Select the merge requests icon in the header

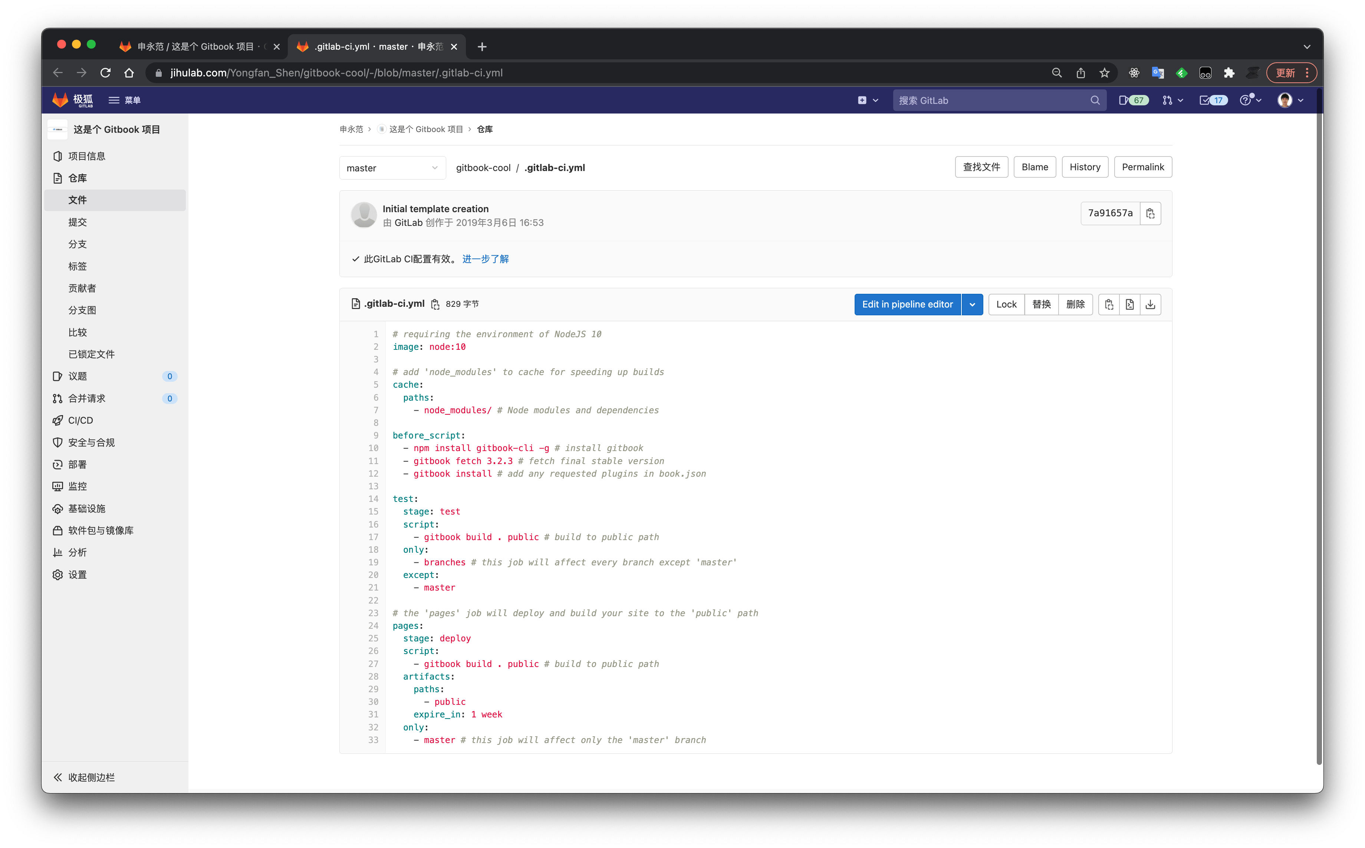click(1169, 100)
